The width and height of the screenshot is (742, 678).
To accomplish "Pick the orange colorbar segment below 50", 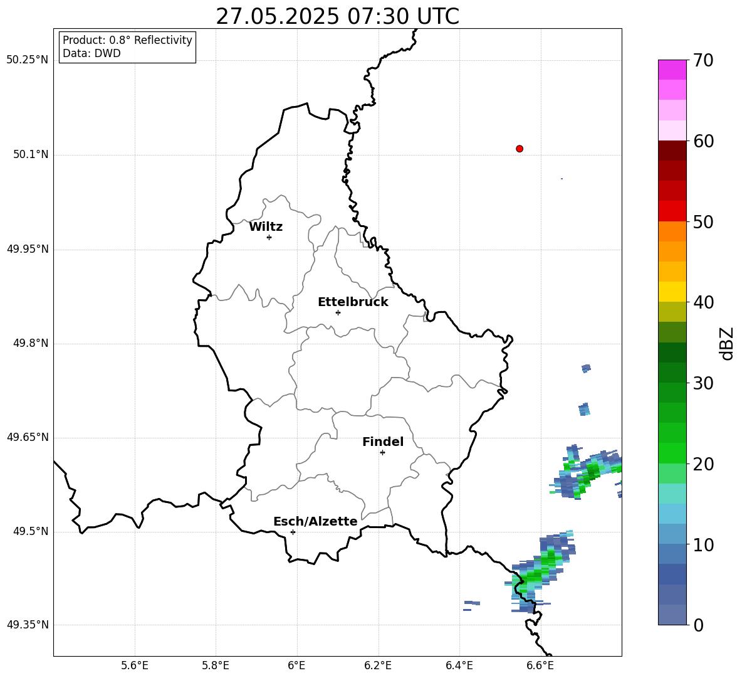I will pyautogui.click(x=672, y=231).
